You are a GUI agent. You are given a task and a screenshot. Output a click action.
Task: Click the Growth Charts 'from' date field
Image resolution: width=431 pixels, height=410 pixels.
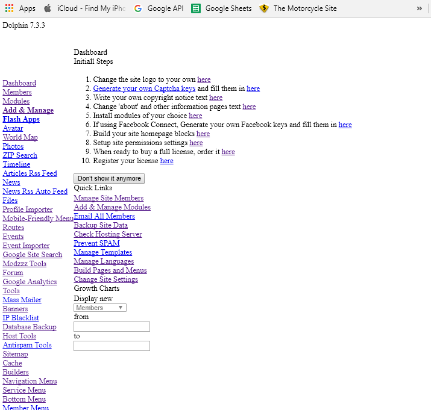(112, 326)
